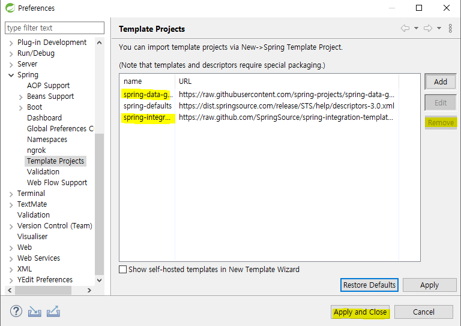Select Dashboard preference page

tap(44, 117)
